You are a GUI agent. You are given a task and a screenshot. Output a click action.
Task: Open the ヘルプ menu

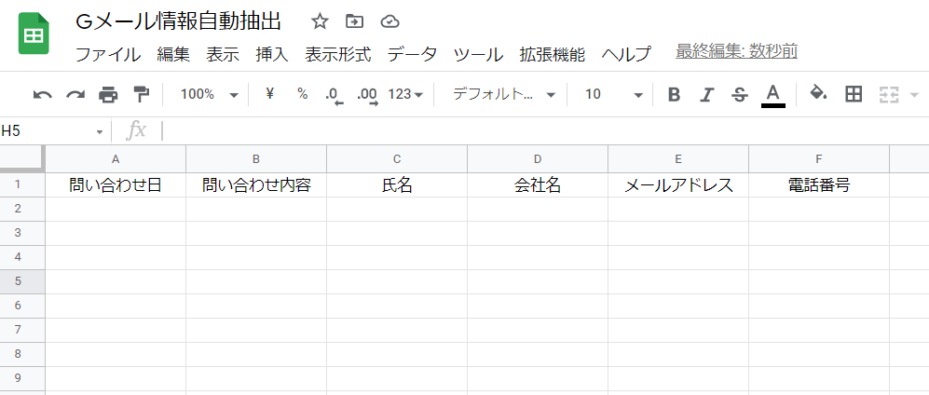click(626, 54)
